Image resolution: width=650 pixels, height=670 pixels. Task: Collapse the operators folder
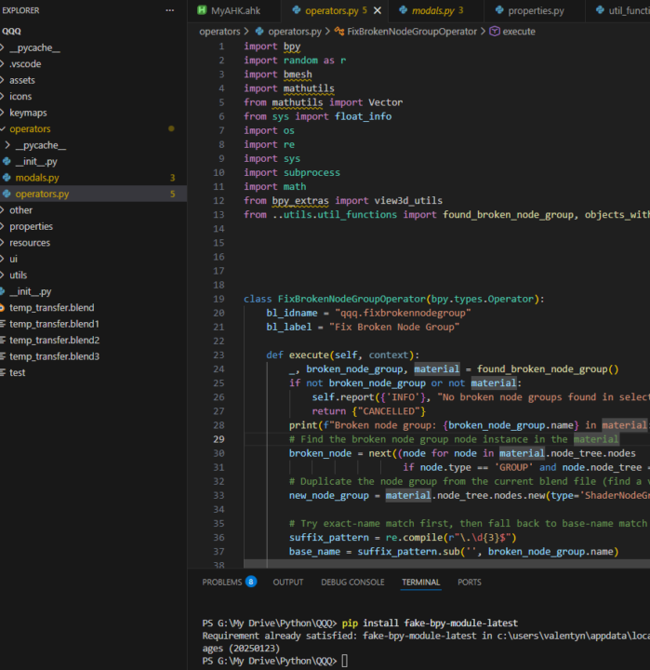pyautogui.click(x=93, y=129)
